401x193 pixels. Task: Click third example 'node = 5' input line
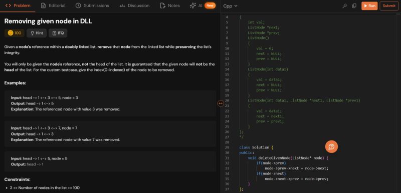click(x=39, y=158)
